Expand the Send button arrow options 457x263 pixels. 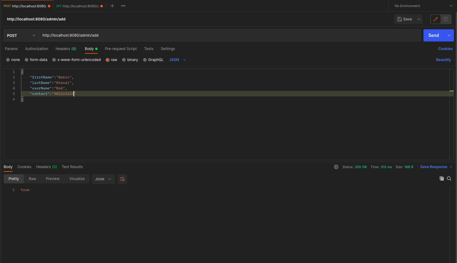click(449, 35)
